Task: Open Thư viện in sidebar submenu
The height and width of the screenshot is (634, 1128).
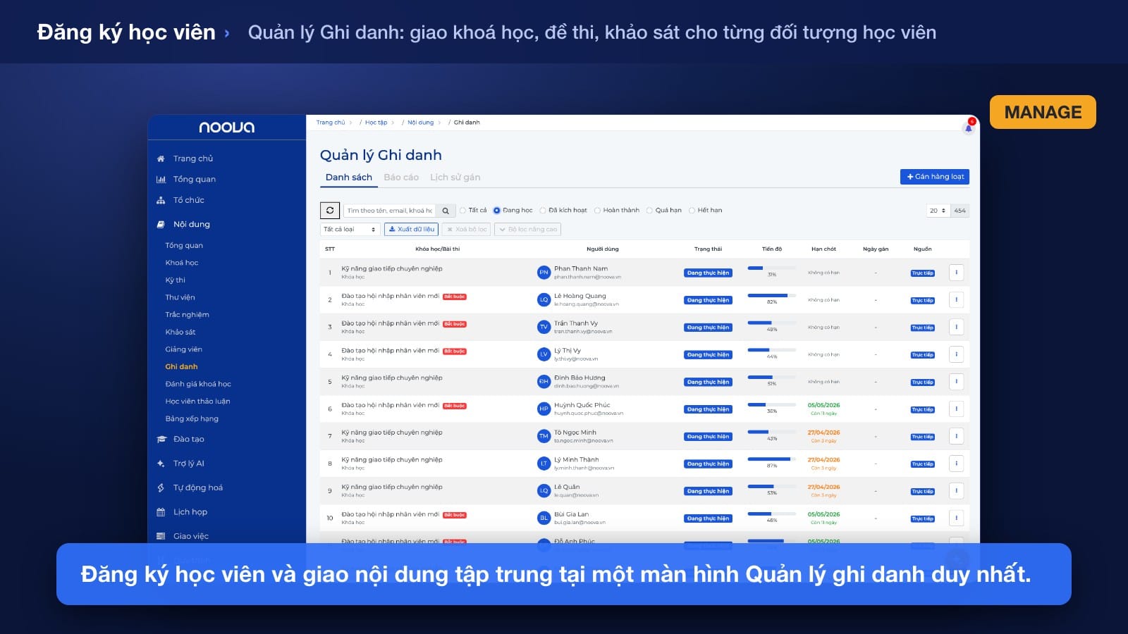Action: [180, 297]
